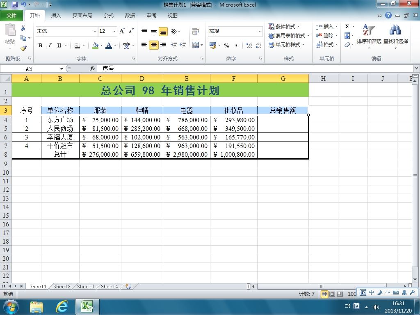Toggle align text right
This screenshot has height=315, width=420.
click(163, 45)
